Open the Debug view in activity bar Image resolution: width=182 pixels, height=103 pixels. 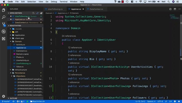[3, 31]
